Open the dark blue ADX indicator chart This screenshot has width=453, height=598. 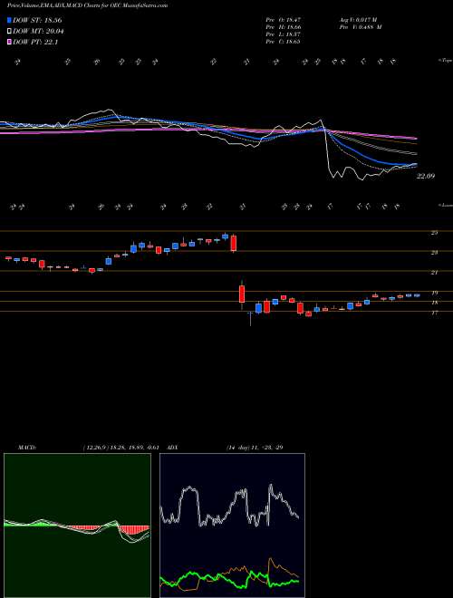coord(232,526)
